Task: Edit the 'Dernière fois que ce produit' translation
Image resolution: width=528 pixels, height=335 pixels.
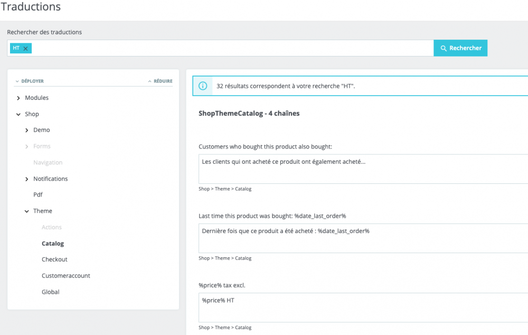Action: [363, 238]
